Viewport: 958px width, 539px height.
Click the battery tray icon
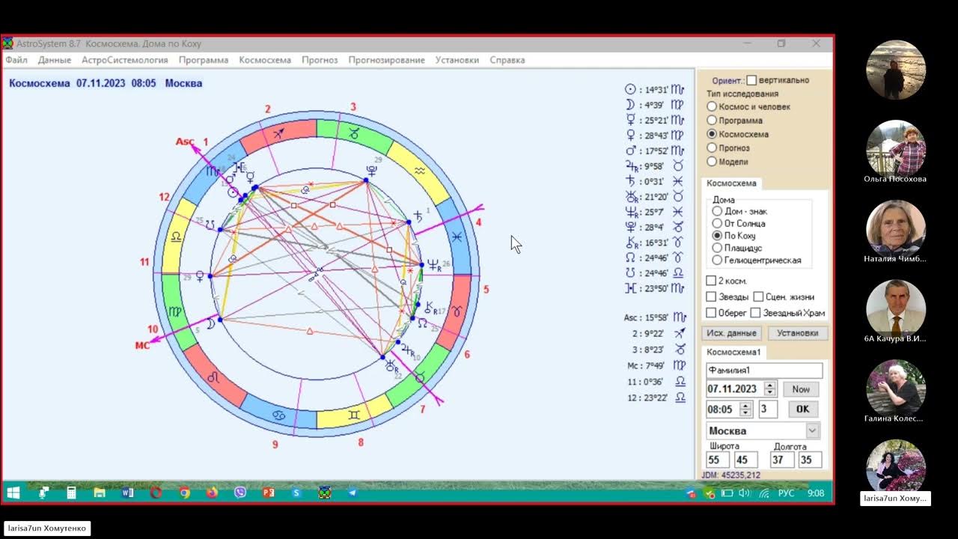coord(727,493)
